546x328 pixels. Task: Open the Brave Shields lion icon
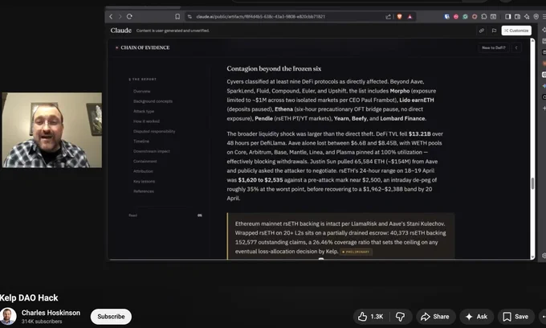pos(399,16)
